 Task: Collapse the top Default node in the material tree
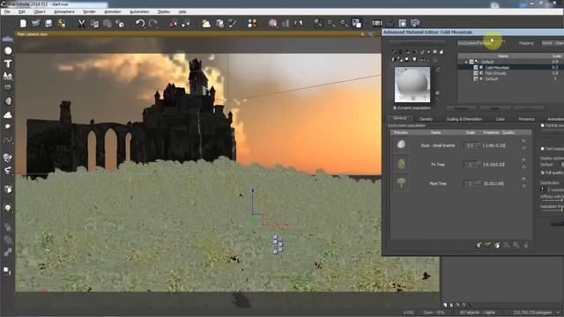click(466, 62)
